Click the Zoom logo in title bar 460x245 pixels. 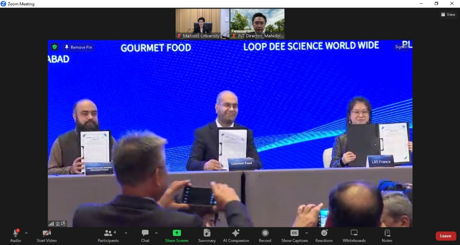pos(4,4)
